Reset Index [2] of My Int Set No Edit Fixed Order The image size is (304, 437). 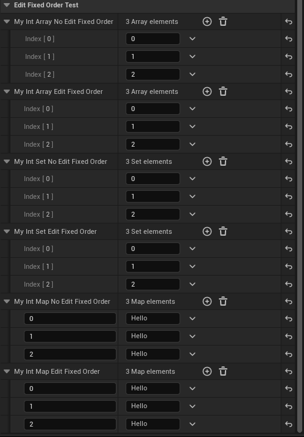[x=289, y=214]
